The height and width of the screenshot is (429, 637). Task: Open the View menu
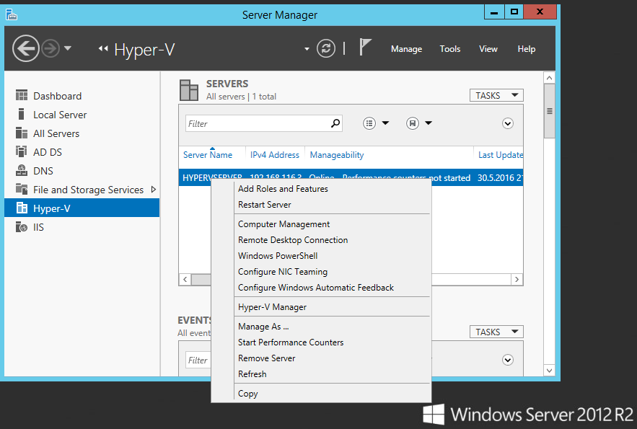pos(488,49)
